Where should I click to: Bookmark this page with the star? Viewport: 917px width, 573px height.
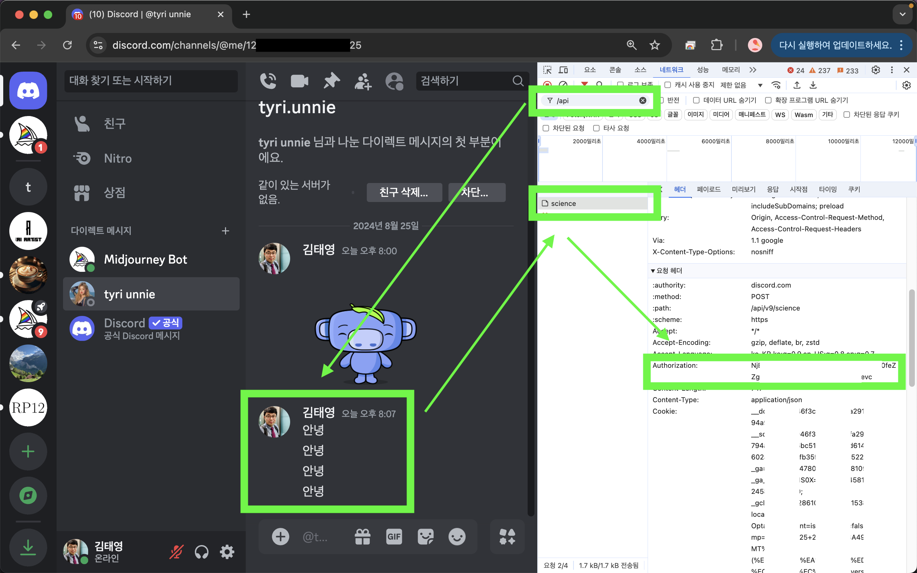point(655,45)
